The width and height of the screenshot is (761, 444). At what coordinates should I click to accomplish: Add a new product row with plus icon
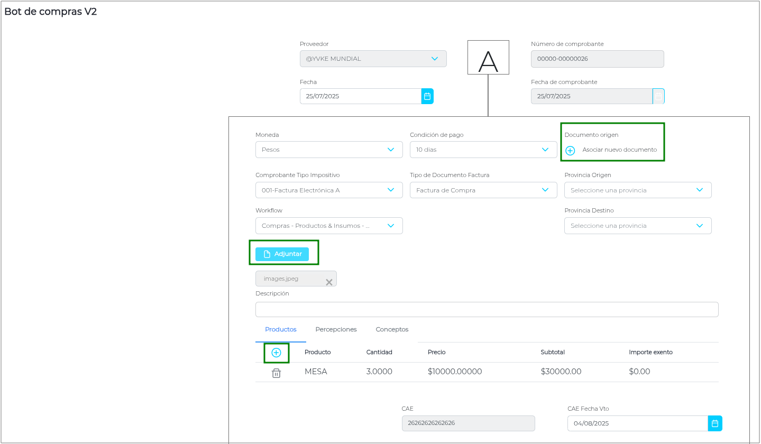(276, 353)
